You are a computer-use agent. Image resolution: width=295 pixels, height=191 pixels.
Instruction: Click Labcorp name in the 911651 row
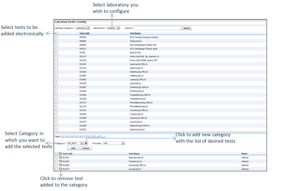pos(245,157)
